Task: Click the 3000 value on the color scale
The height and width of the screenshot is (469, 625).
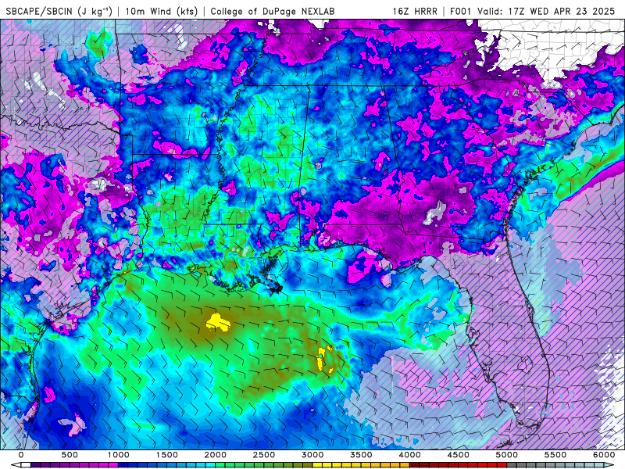Action: pyautogui.click(x=313, y=455)
